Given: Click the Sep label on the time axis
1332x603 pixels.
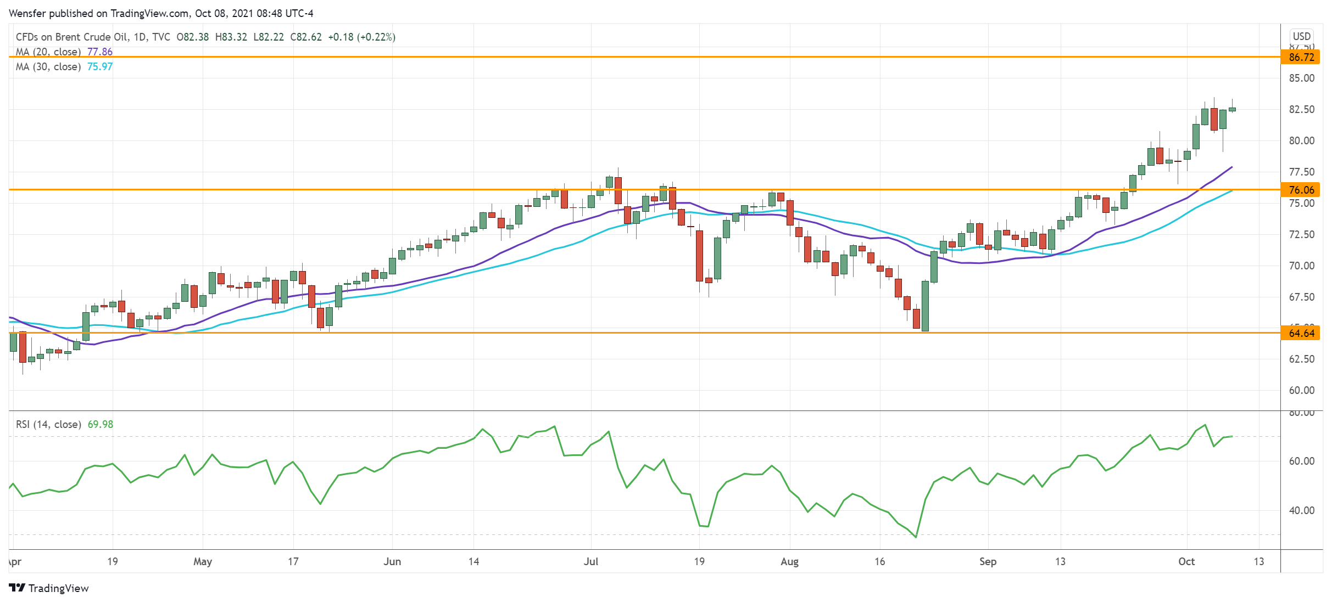Looking at the screenshot, I should (x=988, y=561).
